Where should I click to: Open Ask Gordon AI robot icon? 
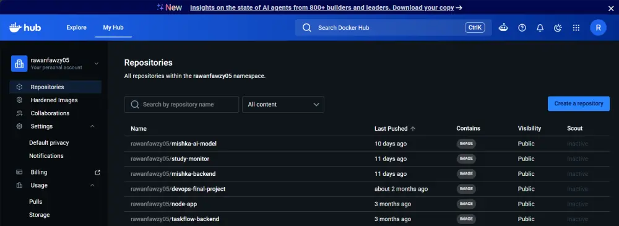pos(503,28)
